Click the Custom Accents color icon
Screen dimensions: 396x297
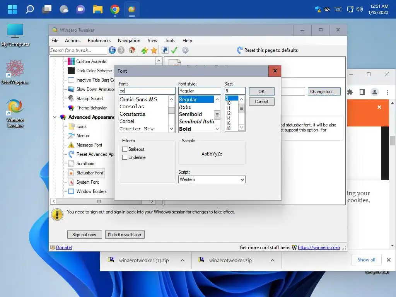tap(71, 61)
